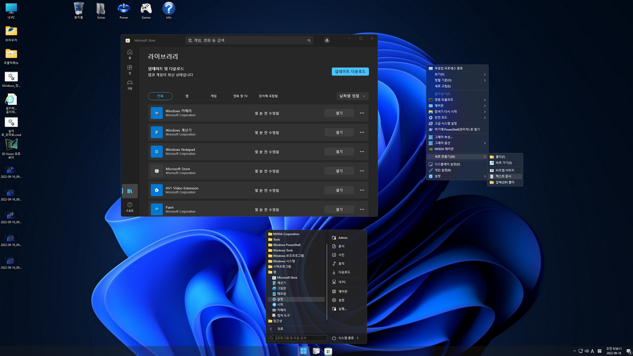Expand 안전 모드 submenu
Image resolution: width=633 pixels, height=356 pixels.
457,118
